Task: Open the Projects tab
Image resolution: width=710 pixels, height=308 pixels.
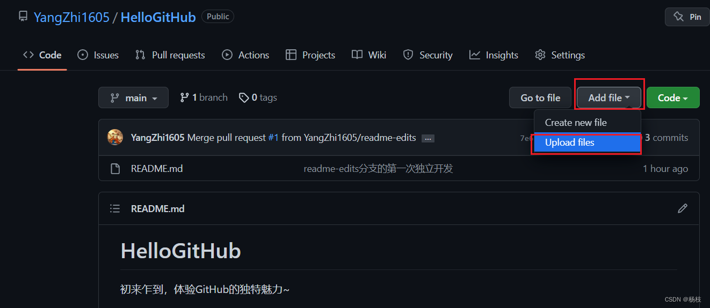Action: tap(310, 55)
